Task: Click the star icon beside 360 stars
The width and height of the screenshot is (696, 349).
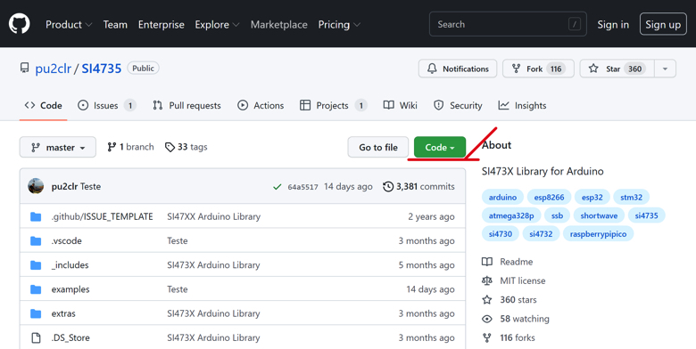Action: tap(487, 300)
